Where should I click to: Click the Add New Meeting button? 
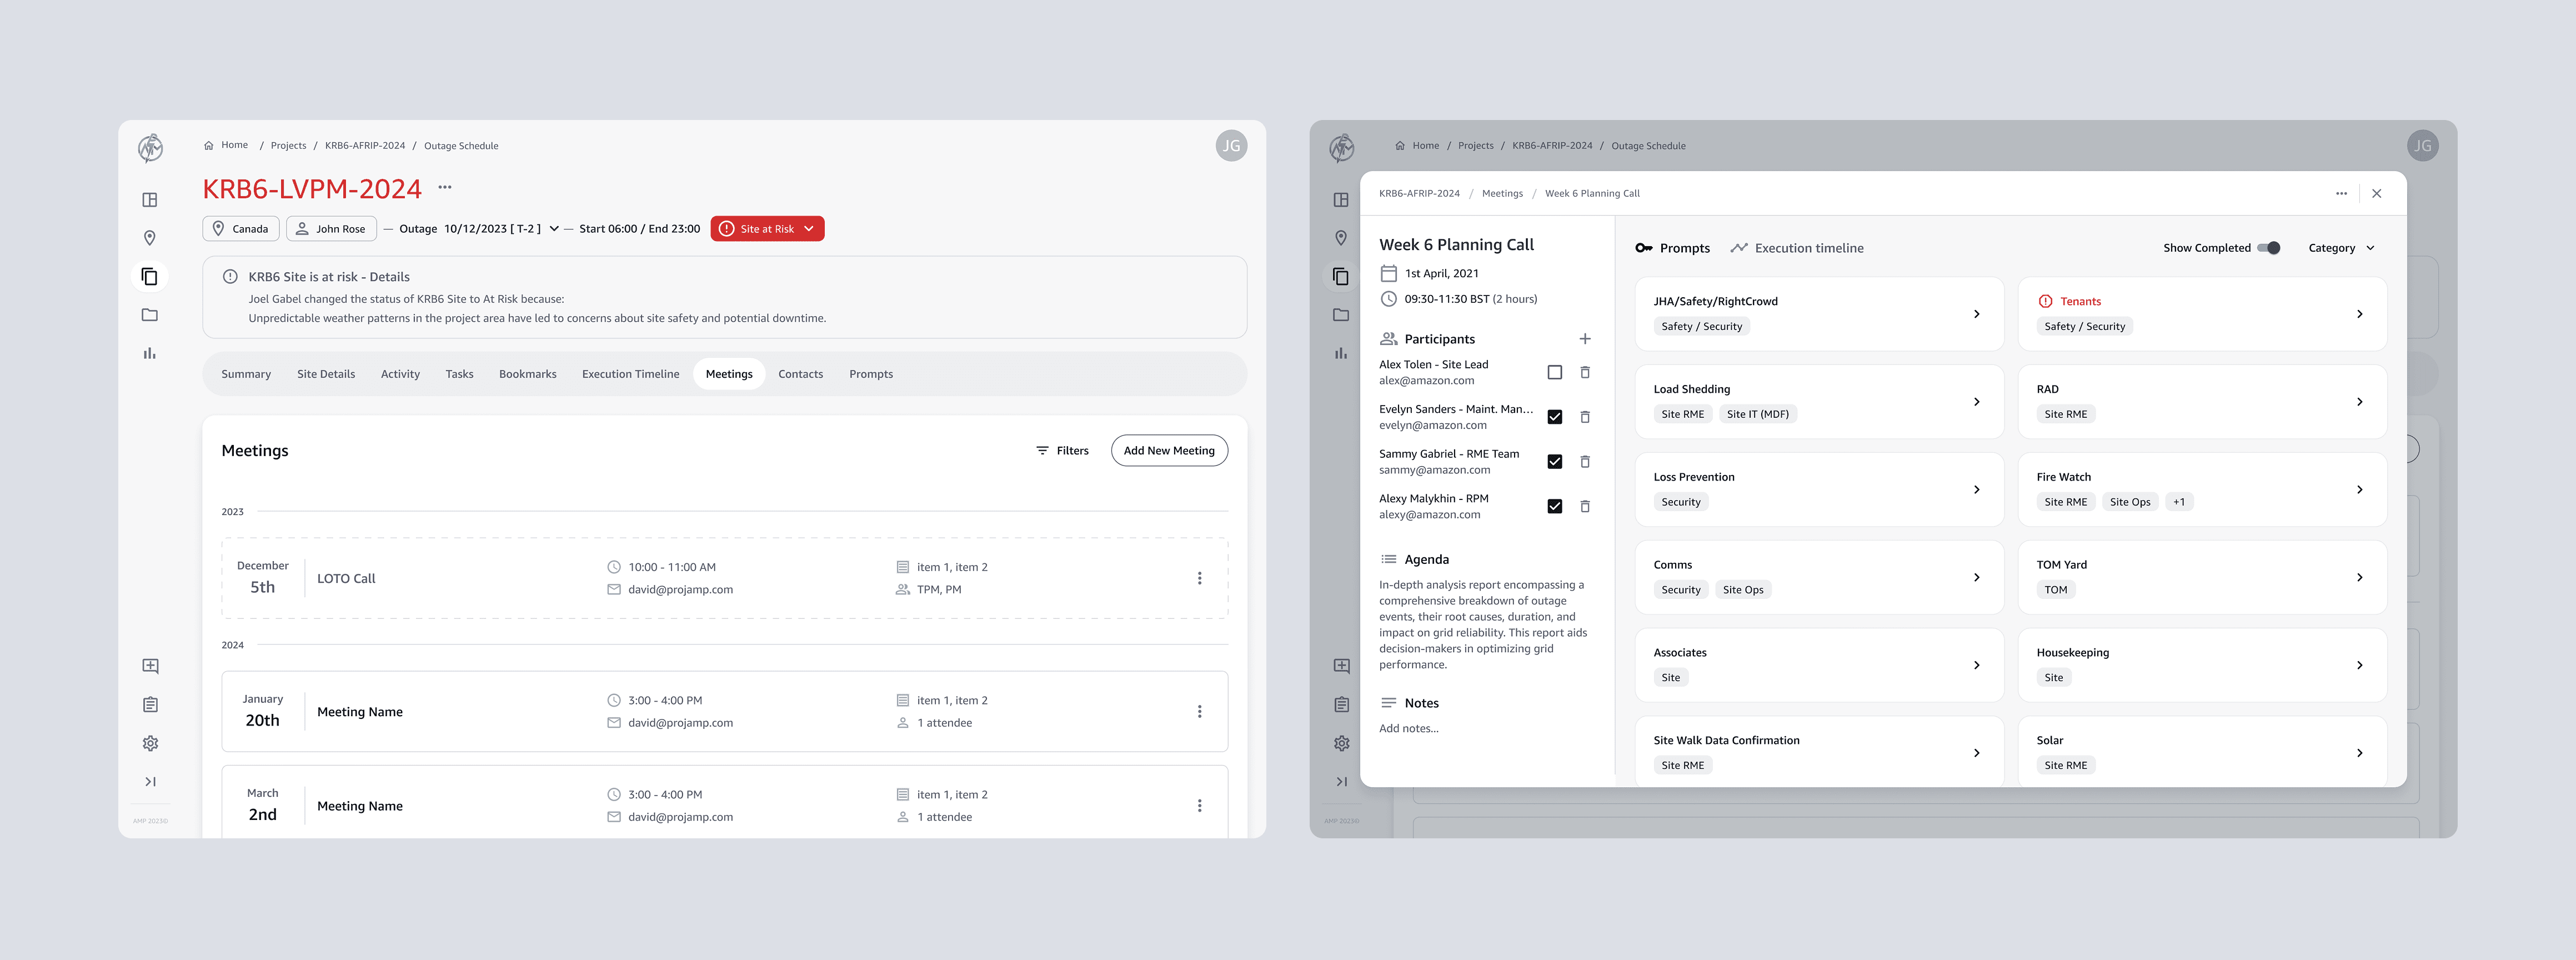[1168, 451]
